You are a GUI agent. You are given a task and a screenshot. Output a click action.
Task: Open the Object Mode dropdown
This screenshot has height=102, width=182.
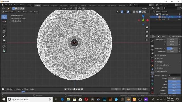point(9,12)
